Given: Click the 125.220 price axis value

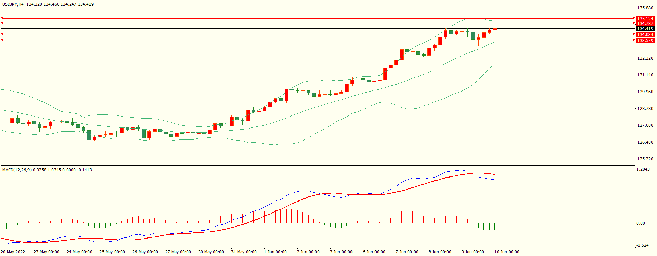Looking at the screenshot, I should (x=645, y=159).
